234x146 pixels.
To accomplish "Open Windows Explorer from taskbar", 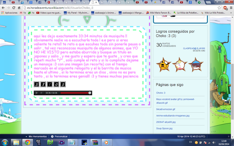I will (16, 142).
